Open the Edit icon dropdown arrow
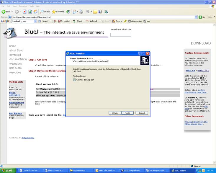 91,12
